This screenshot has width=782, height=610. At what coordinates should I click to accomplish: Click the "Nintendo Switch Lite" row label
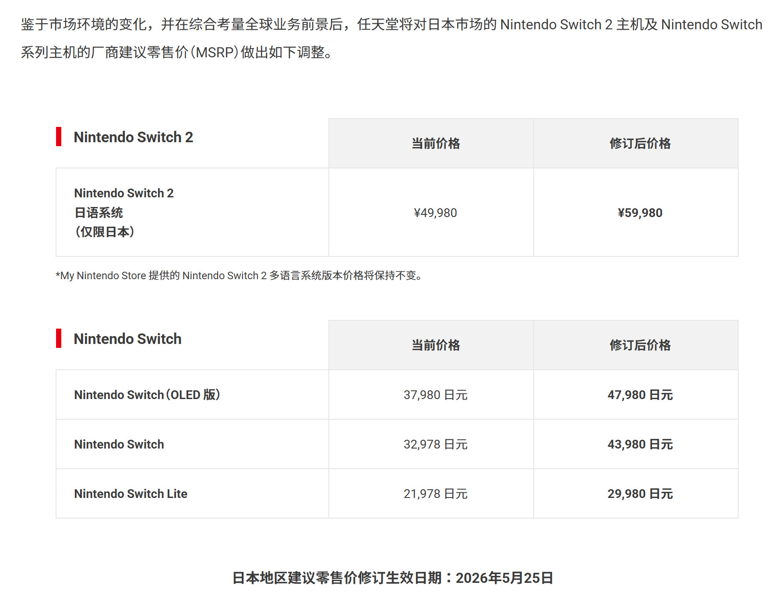(130, 494)
